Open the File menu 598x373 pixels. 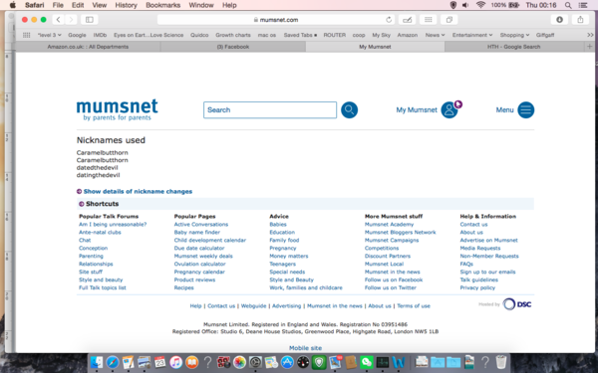[58, 5]
